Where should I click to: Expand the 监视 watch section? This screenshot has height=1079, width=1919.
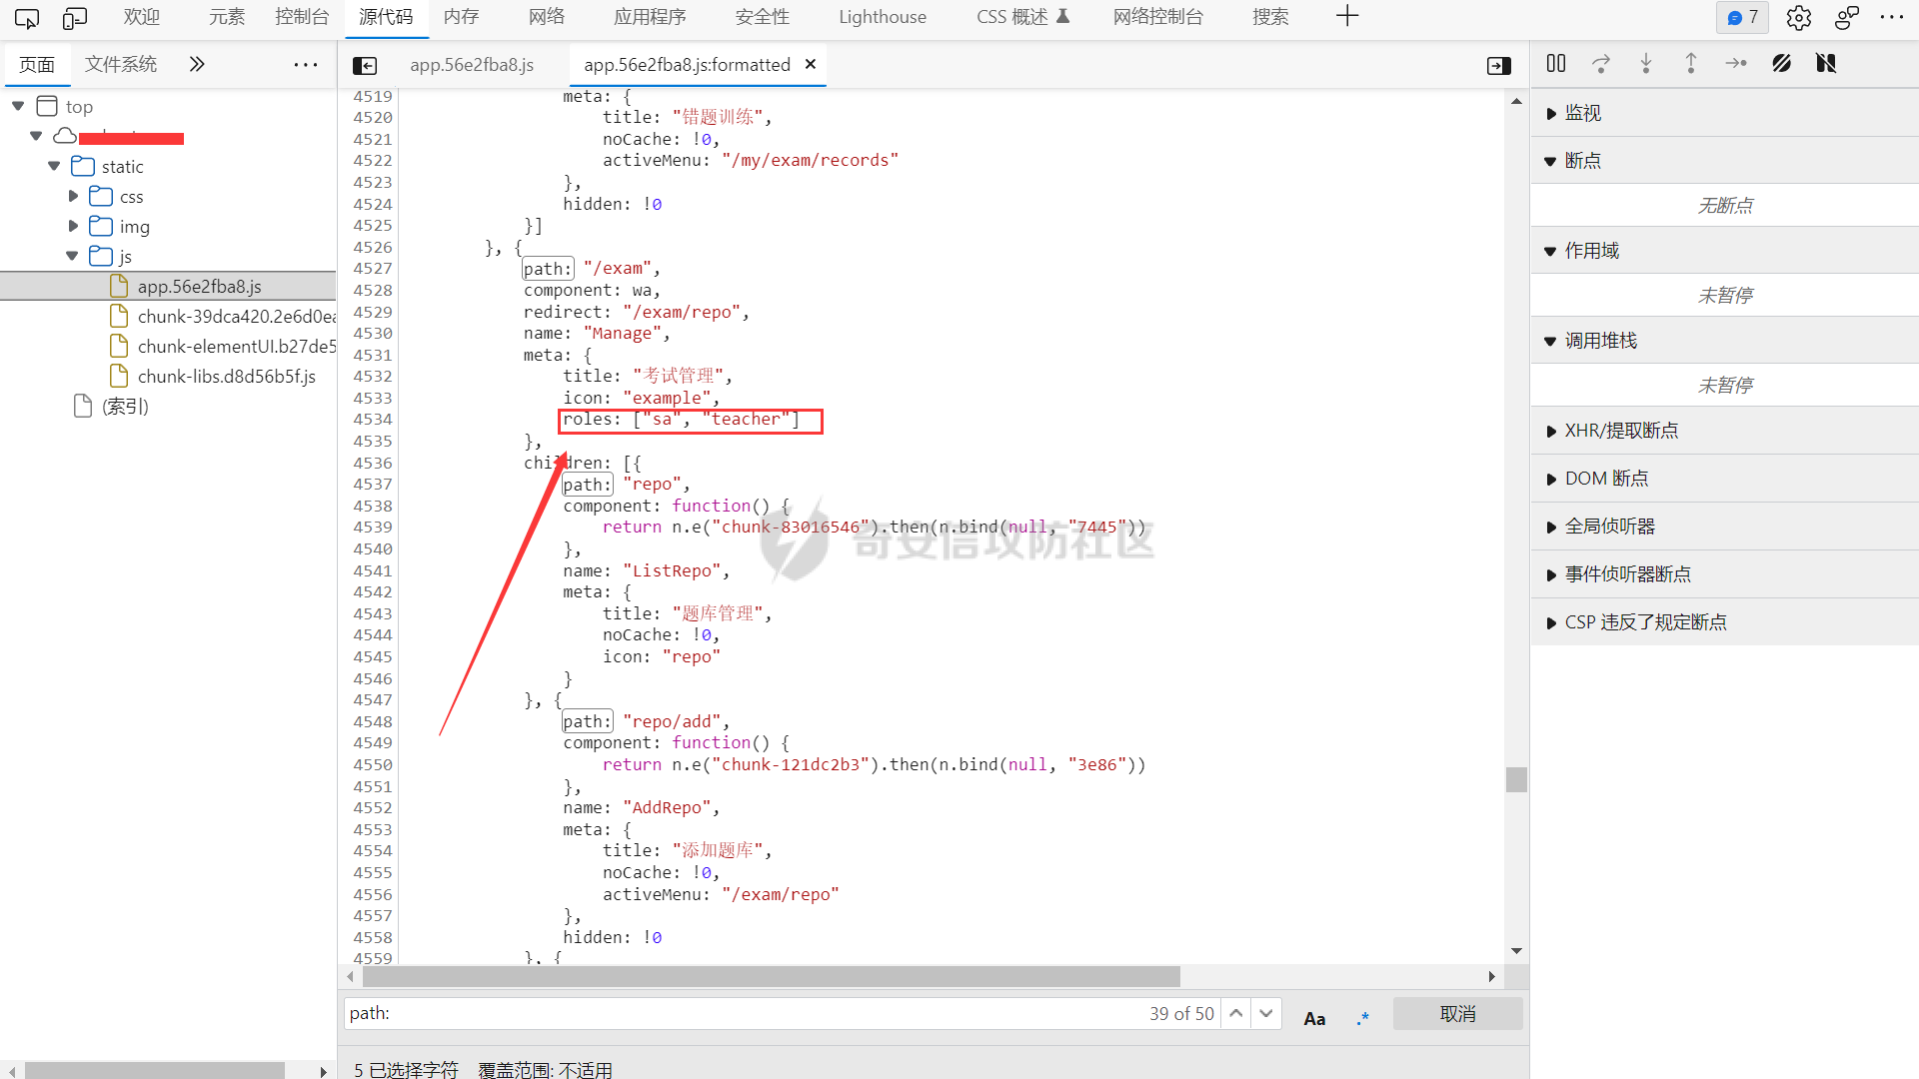coord(1724,113)
